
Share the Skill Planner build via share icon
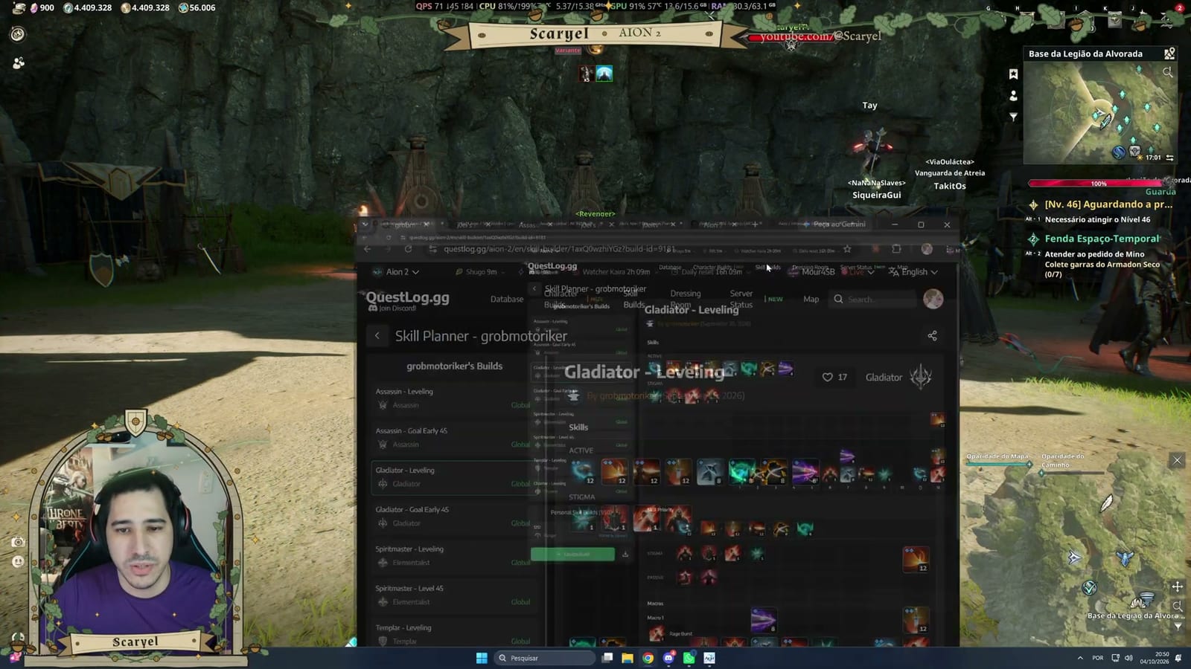tap(932, 336)
